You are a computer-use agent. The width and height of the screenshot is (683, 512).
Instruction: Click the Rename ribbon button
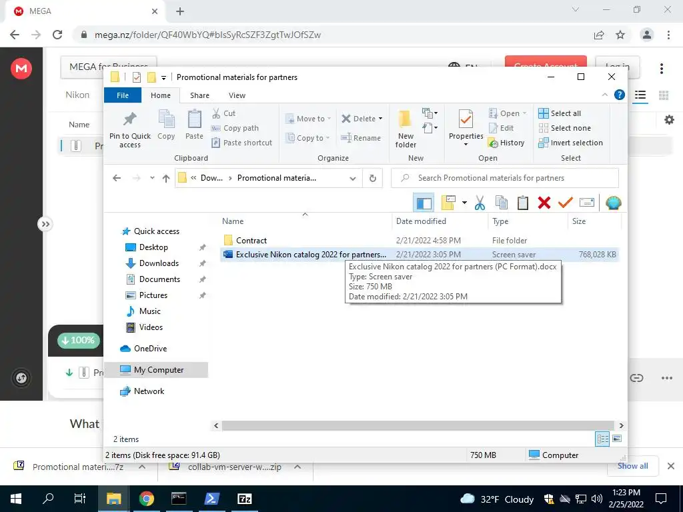click(361, 138)
